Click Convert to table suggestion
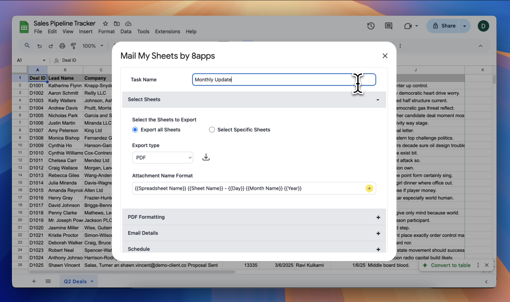510x302 pixels. coord(450,265)
